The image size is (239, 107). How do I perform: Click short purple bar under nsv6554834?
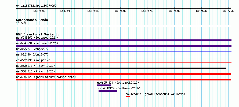pos(104,85)
